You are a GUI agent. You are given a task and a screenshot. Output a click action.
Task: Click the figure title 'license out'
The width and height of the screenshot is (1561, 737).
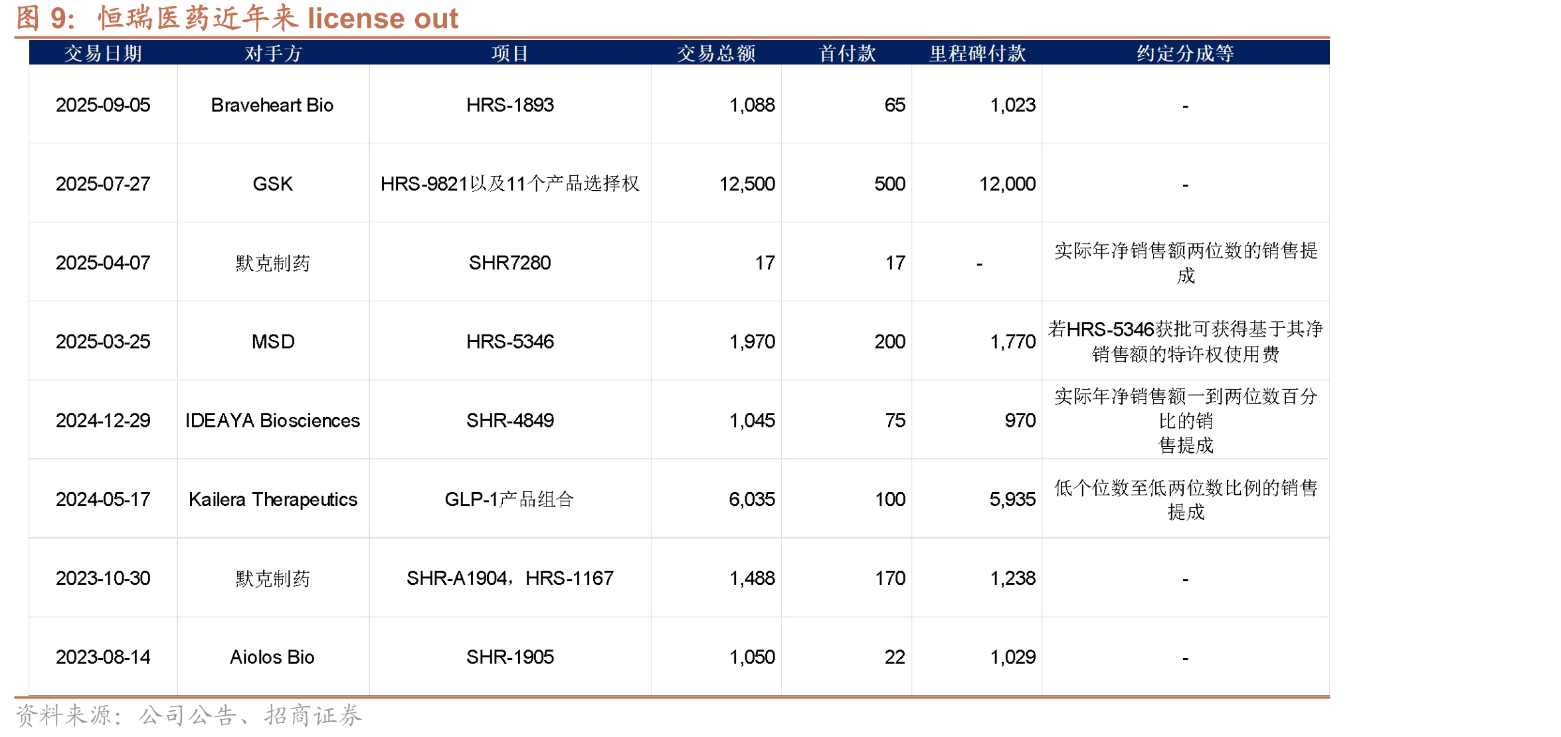coord(383,18)
